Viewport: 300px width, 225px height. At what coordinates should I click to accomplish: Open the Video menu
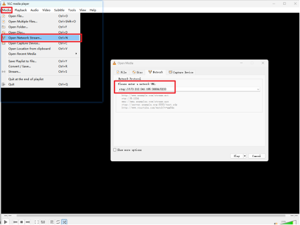pyautogui.click(x=46, y=10)
